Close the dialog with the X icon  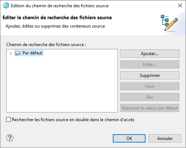[180, 5]
